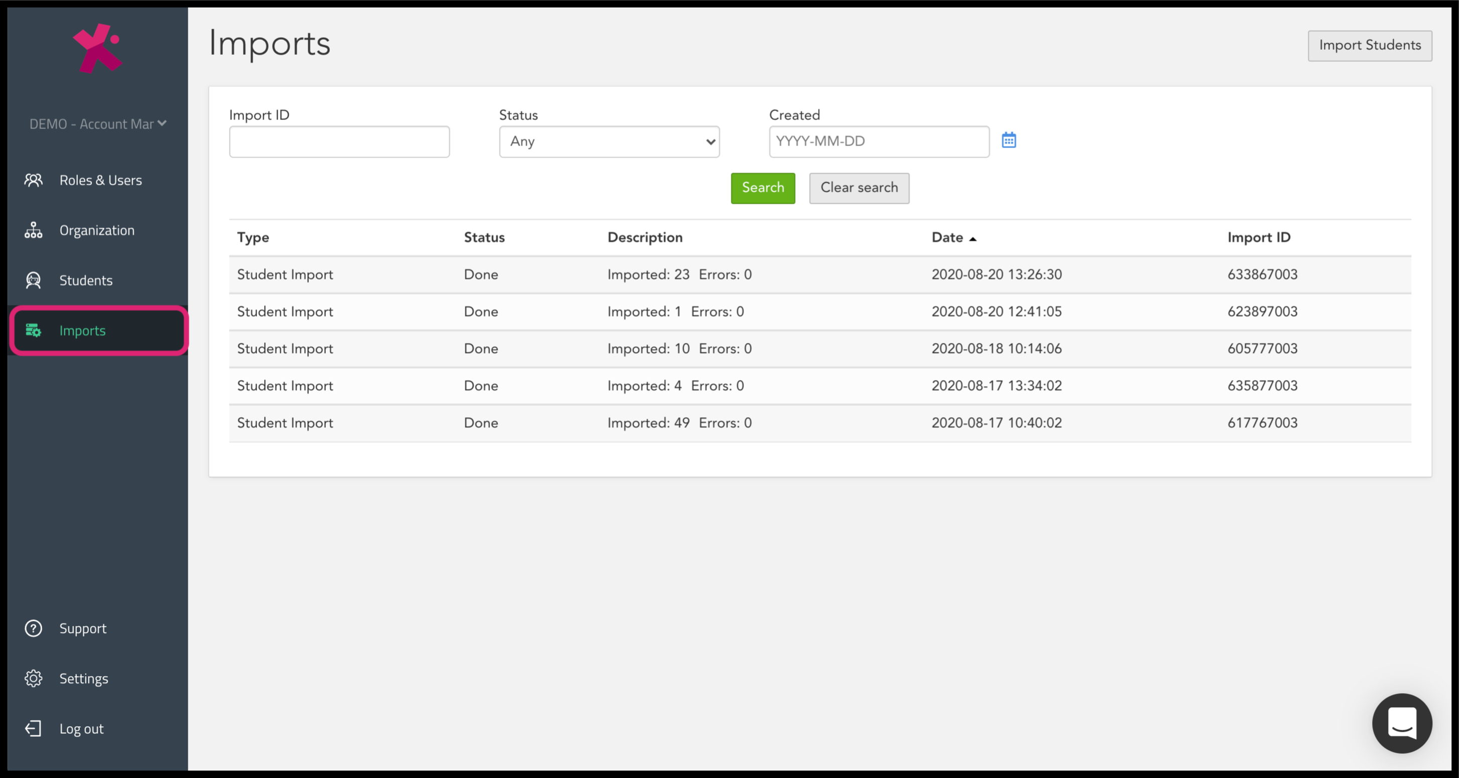
Task: Click the Settings gear icon
Action: pos(34,678)
